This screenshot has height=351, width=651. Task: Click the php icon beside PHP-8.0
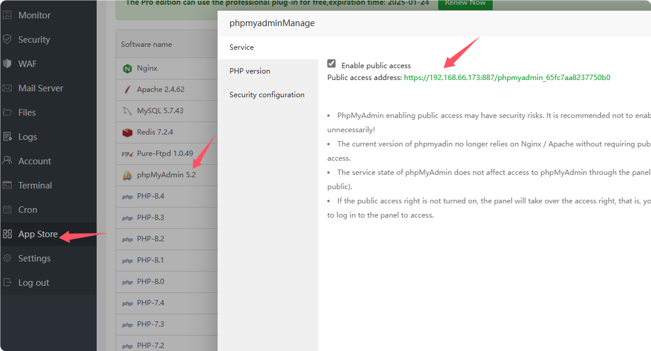[127, 282]
